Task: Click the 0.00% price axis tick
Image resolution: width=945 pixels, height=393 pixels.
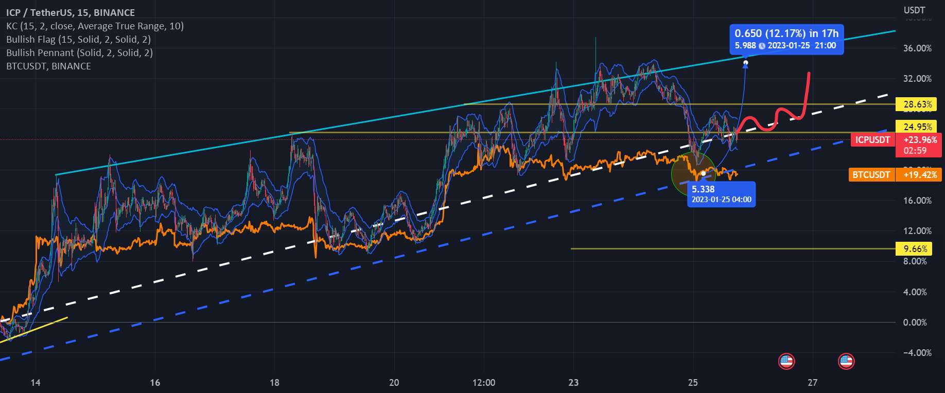Action: click(915, 323)
